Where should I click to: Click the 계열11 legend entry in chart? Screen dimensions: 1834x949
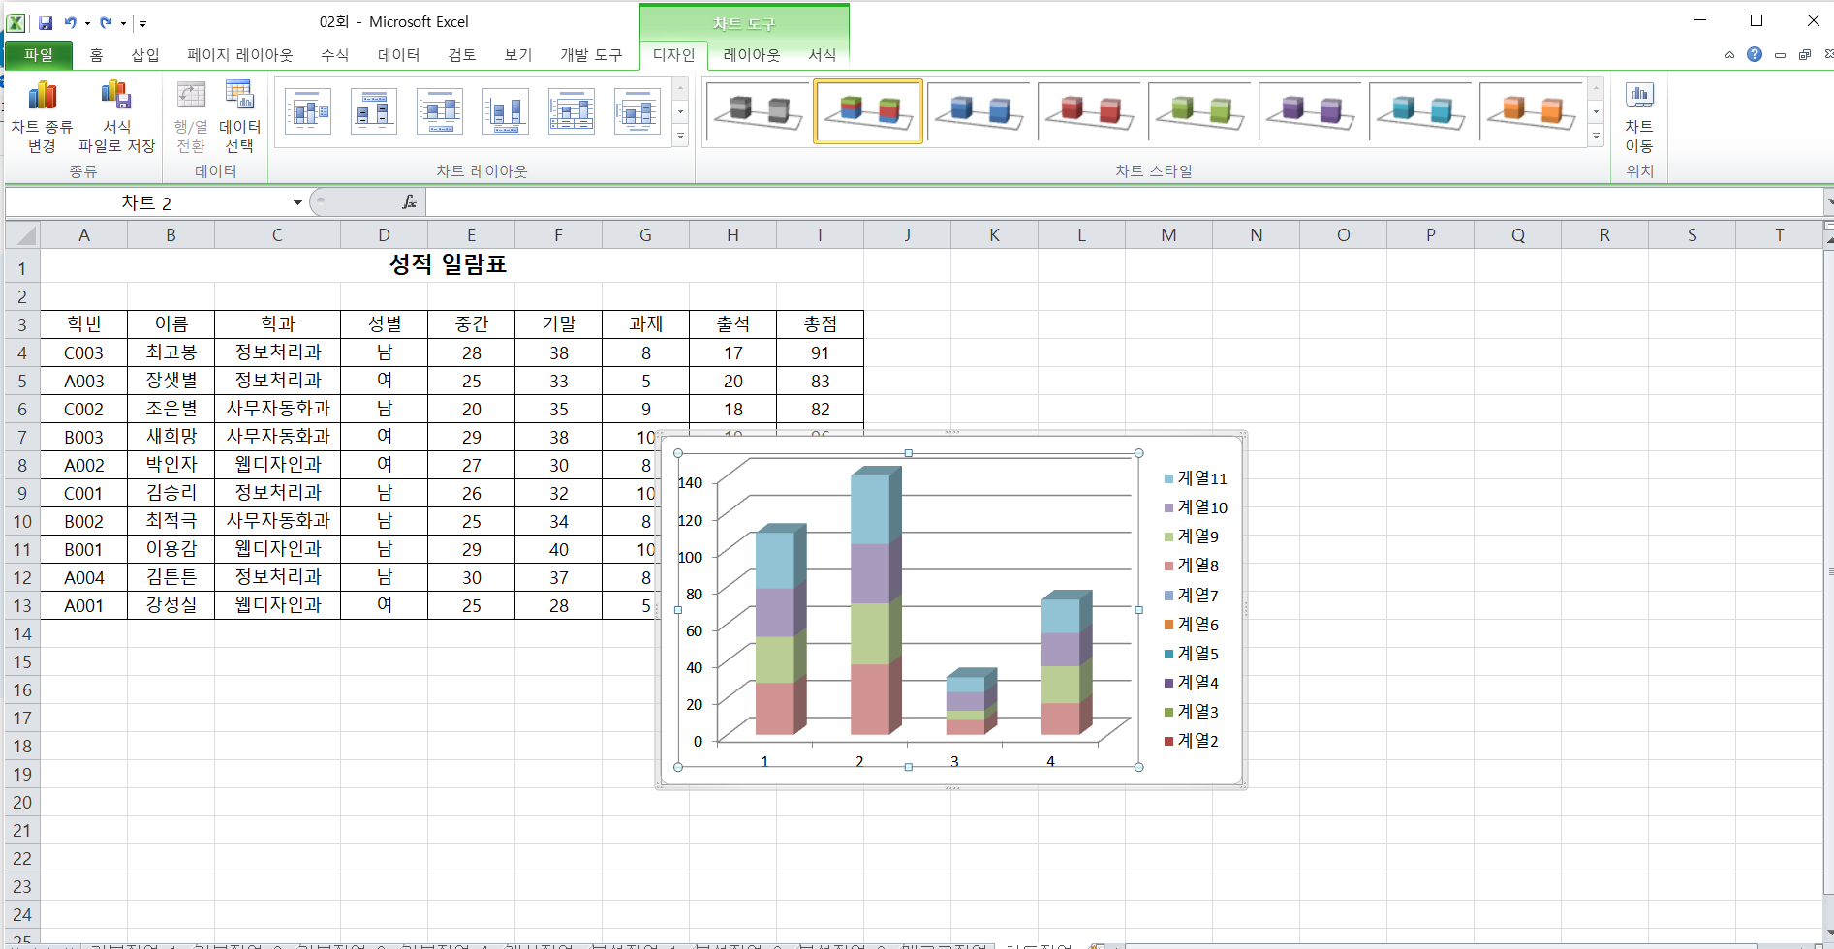pos(1201,478)
